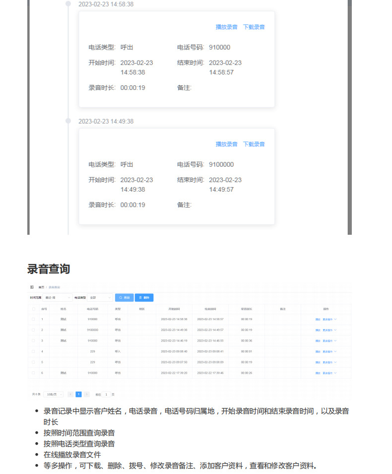Click the previous page arrow in pagination
Image resolution: width=392 pixels, height=474 pixels.
coord(70,395)
